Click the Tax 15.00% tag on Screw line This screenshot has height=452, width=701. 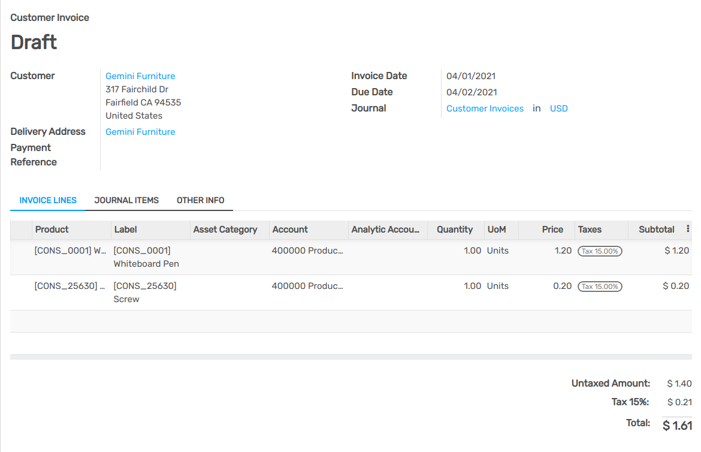(x=600, y=286)
